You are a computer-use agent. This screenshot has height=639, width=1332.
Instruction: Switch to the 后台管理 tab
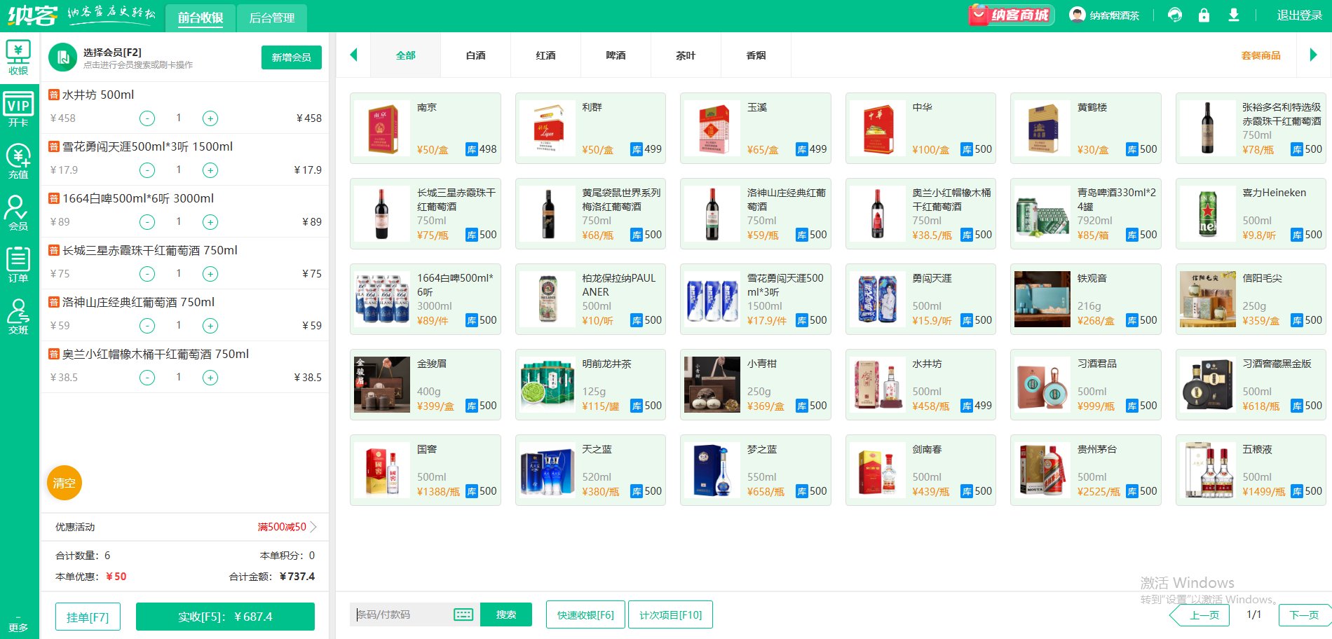tap(272, 18)
